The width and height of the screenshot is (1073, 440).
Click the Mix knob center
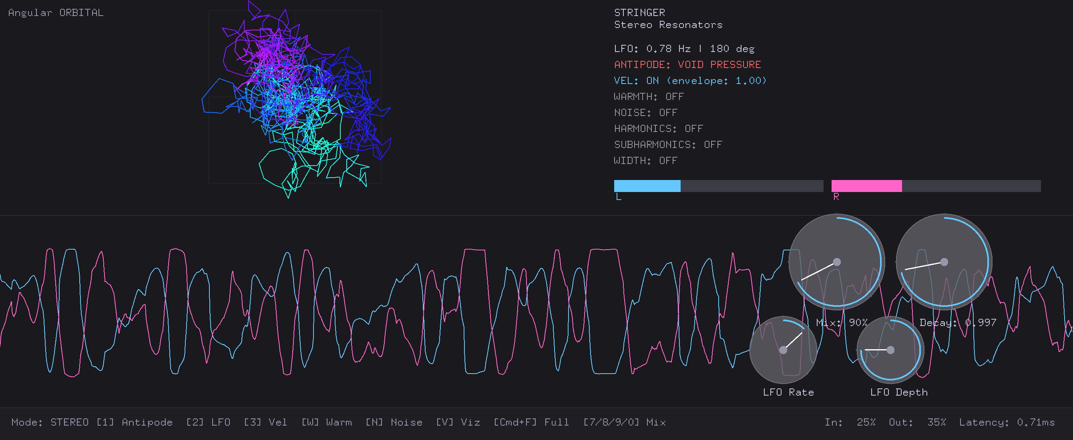pos(836,262)
